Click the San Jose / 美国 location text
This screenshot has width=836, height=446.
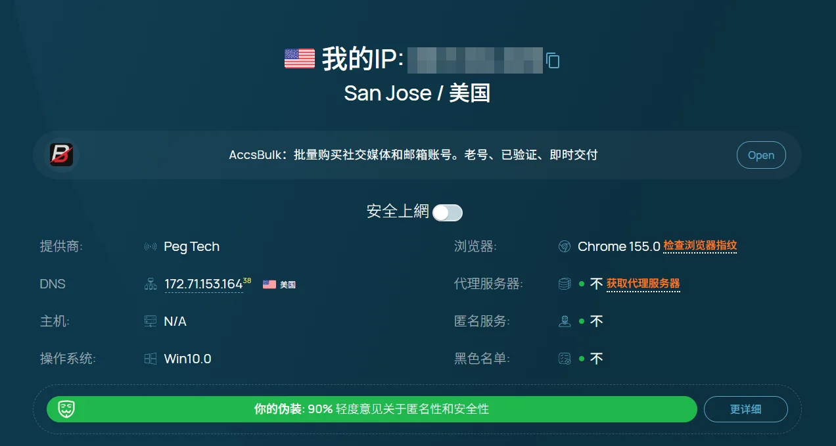[x=417, y=93]
